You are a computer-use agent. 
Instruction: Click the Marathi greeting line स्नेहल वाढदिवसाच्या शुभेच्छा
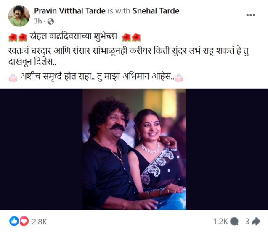point(74,36)
